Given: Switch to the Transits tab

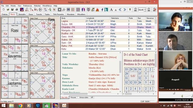Looking at the screenshot, I should pos(39,14).
